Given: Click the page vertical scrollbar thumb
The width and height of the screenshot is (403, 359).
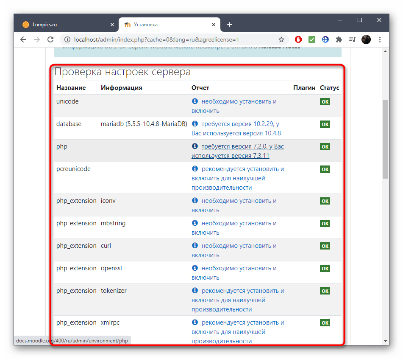Looking at the screenshot, I should coord(385,139).
